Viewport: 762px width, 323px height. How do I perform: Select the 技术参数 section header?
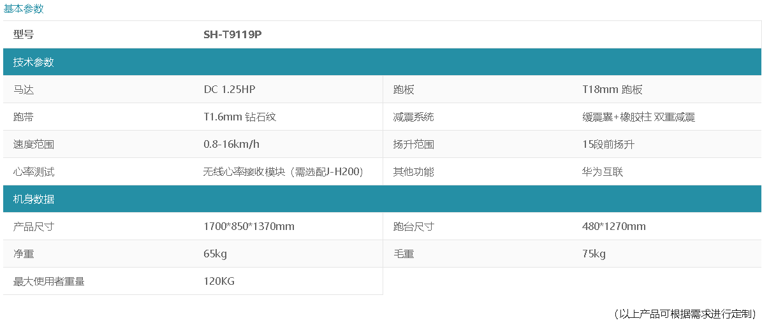33,62
